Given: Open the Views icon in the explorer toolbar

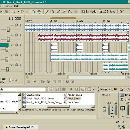Looking at the screenshot, I should pyautogui.click(x=89, y=89).
